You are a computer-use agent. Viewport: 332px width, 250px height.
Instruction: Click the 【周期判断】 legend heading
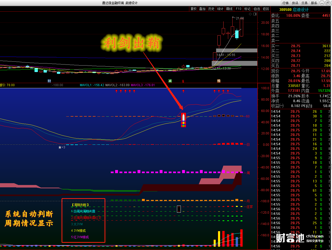[80, 205]
